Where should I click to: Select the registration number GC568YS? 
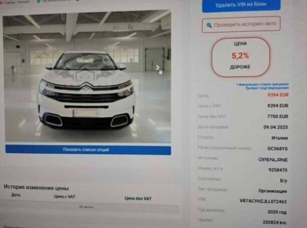pos(278,149)
